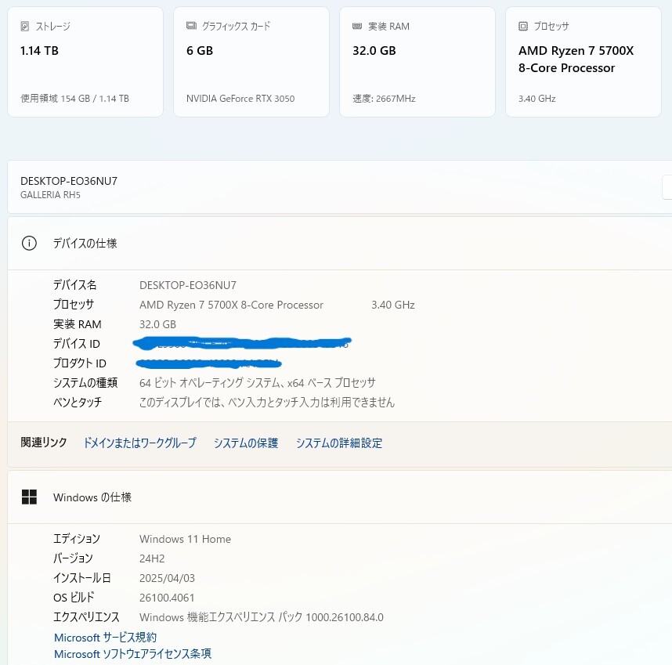Click the processor chip icon
This screenshot has height=665, width=672.
coord(523,26)
